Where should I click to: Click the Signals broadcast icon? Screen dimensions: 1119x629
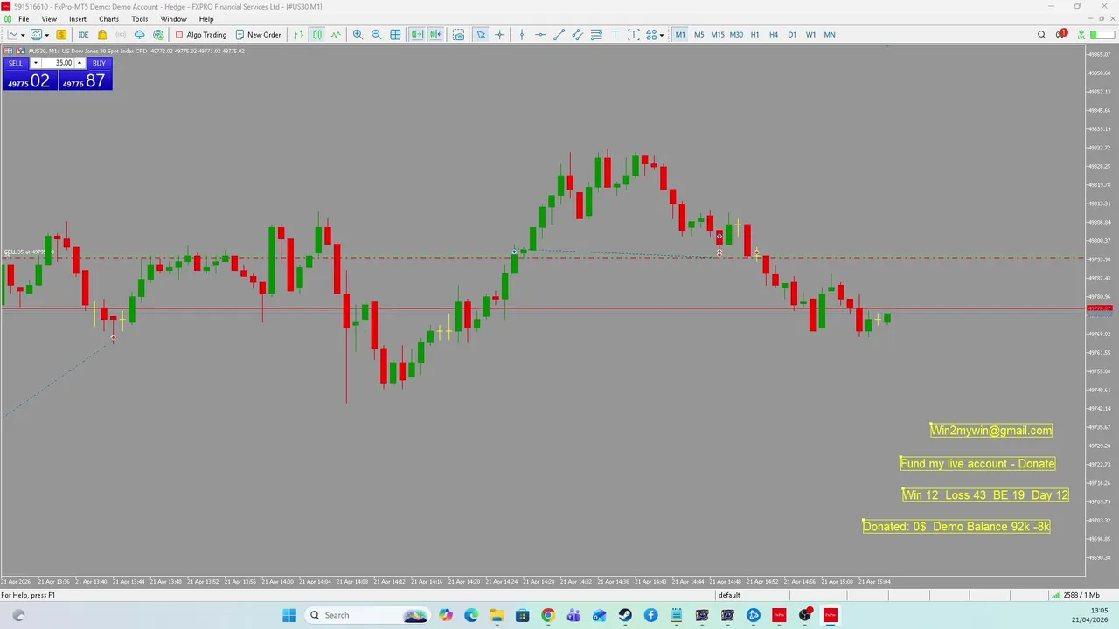(x=121, y=35)
